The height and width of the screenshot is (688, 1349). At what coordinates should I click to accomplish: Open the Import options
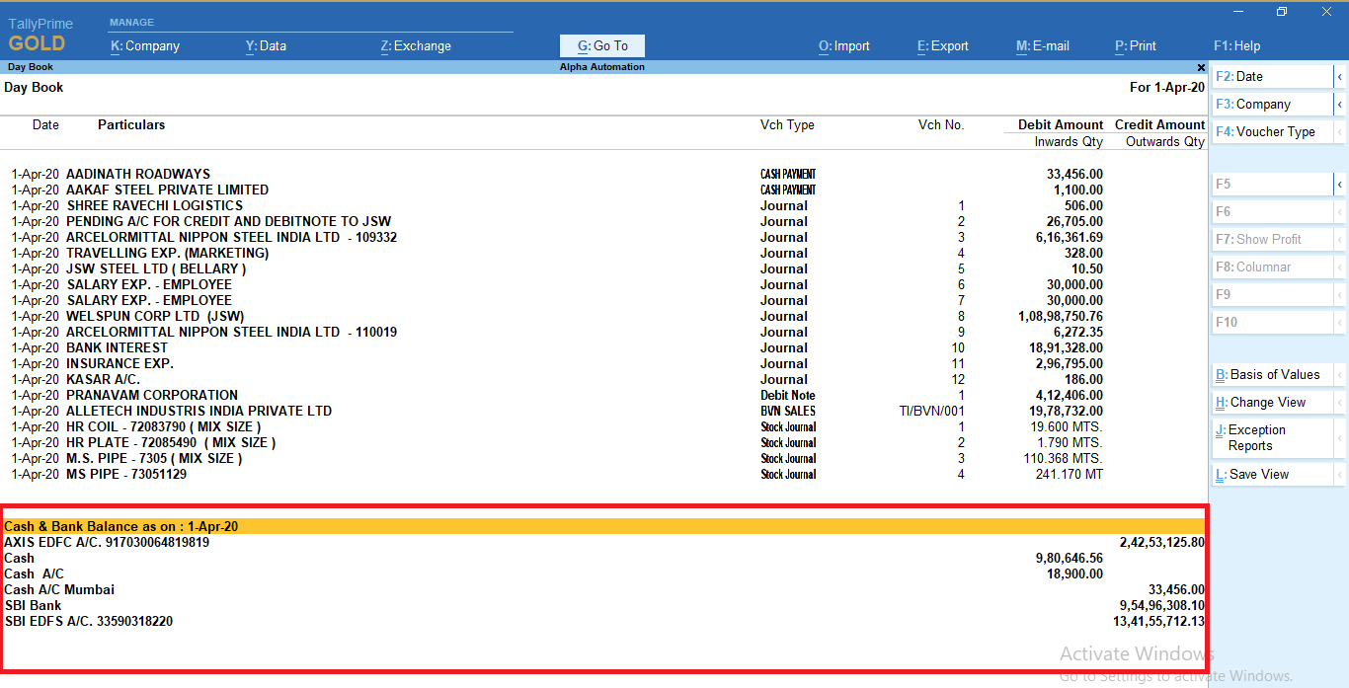pyautogui.click(x=843, y=45)
